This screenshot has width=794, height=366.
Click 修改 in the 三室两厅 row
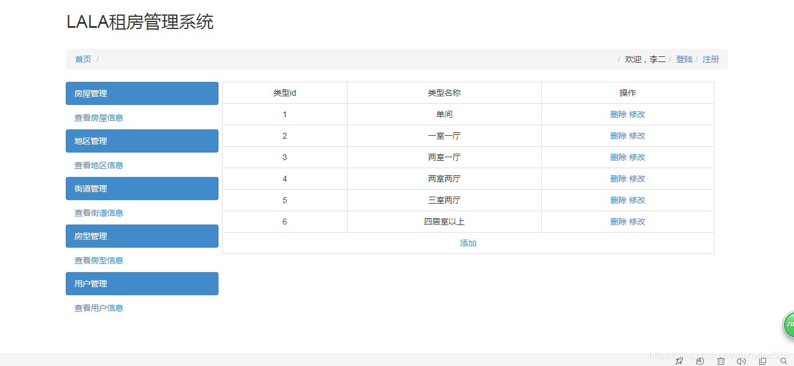coord(637,200)
